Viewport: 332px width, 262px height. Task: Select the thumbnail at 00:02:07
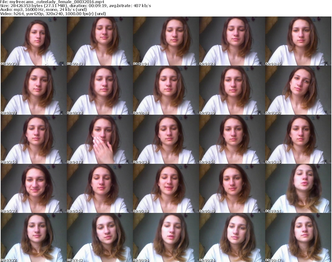[x=33, y=90]
